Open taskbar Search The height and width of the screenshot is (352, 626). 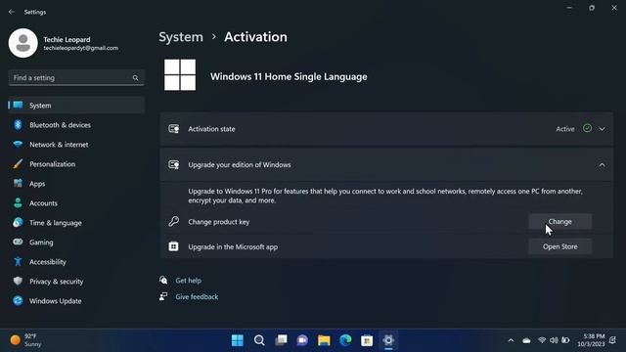point(259,340)
